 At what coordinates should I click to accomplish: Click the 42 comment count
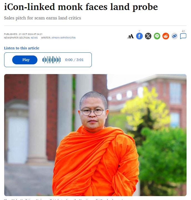point(183,31)
